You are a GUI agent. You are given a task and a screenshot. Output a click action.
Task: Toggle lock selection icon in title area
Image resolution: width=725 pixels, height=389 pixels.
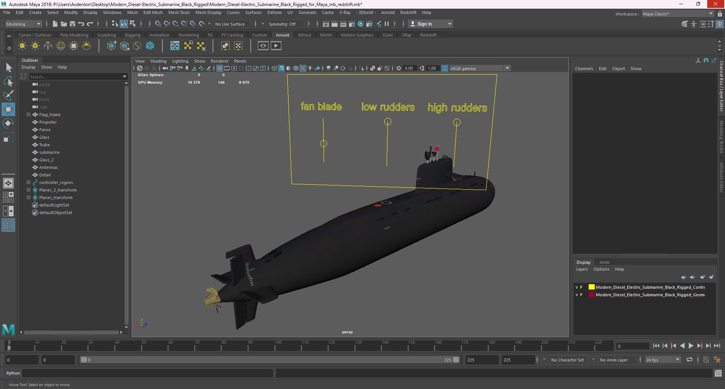[x=720, y=14]
